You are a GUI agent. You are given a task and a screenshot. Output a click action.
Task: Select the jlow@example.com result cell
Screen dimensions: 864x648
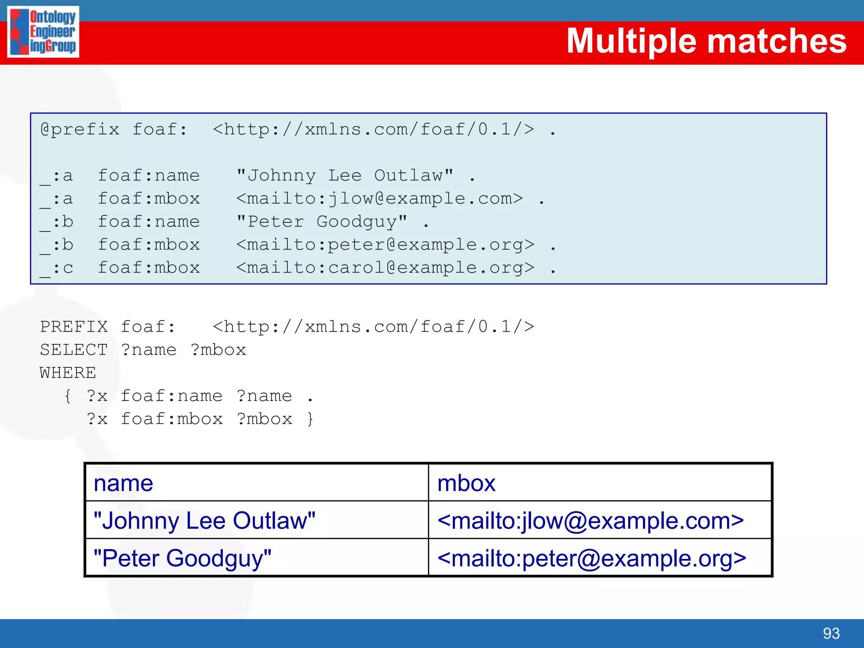point(599,521)
